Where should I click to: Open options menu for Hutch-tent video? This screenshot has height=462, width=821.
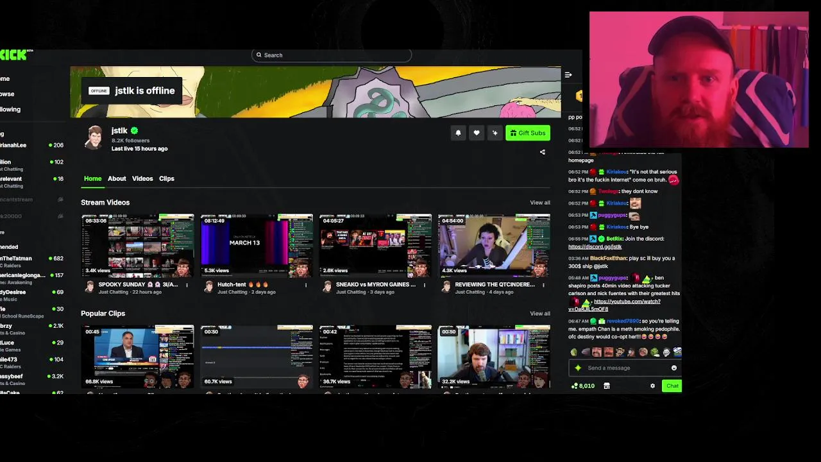pos(306,285)
